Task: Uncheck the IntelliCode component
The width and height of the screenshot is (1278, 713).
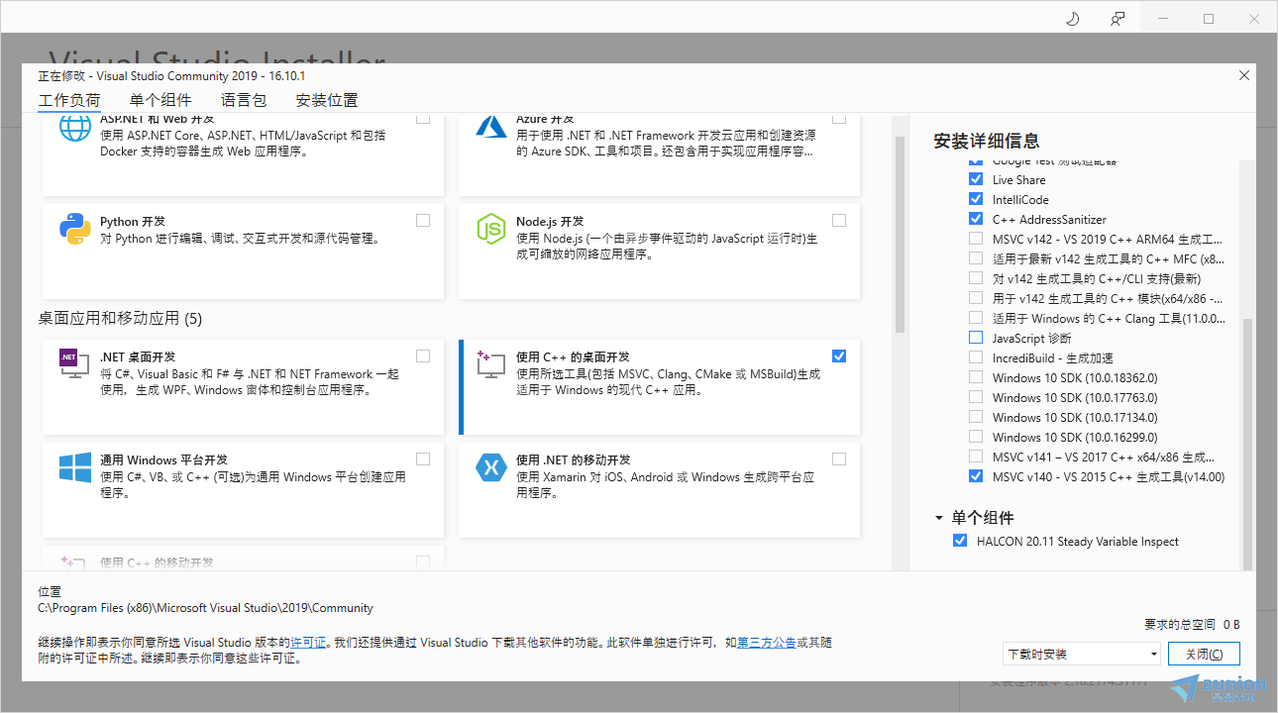Action: point(976,199)
